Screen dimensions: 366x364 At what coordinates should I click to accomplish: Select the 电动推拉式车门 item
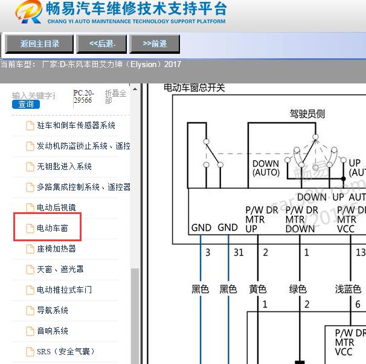pyautogui.click(x=64, y=290)
